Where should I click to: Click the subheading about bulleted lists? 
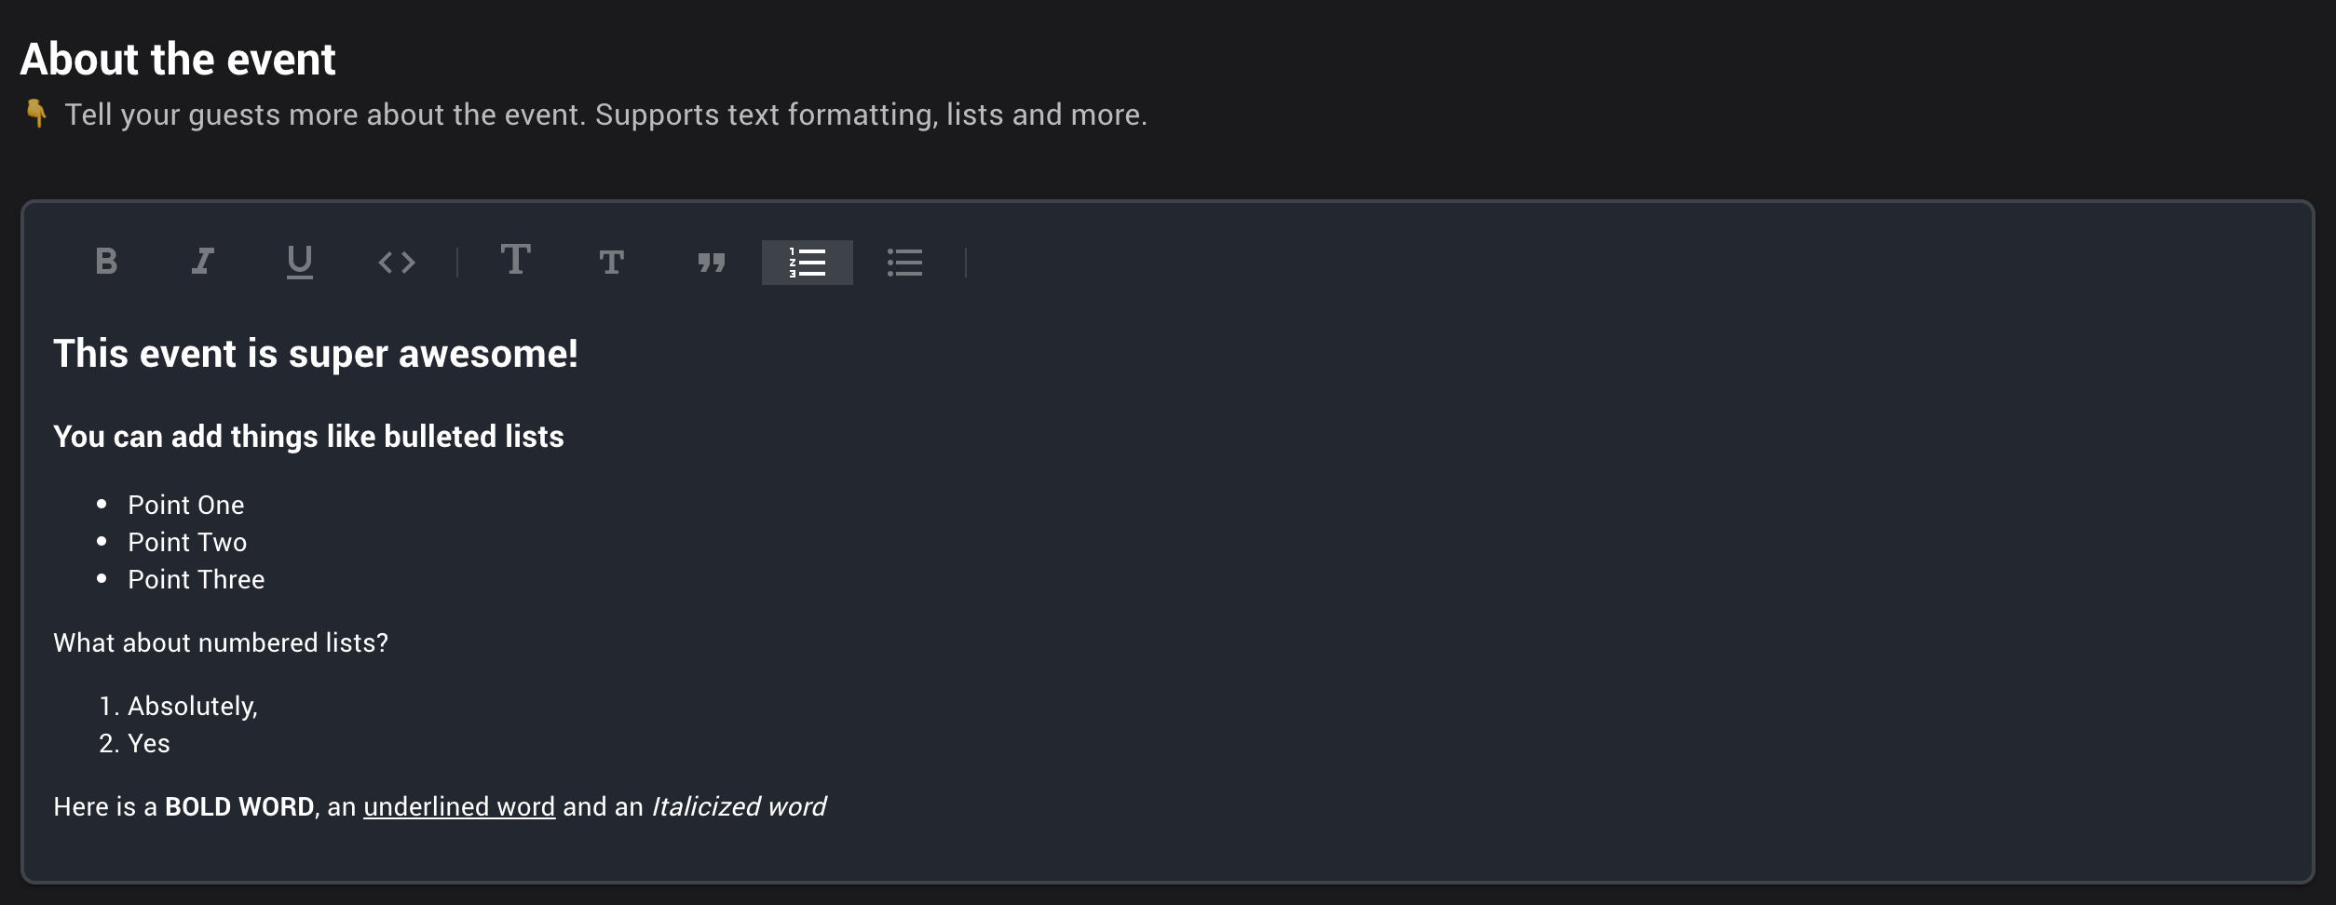click(x=308, y=437)
